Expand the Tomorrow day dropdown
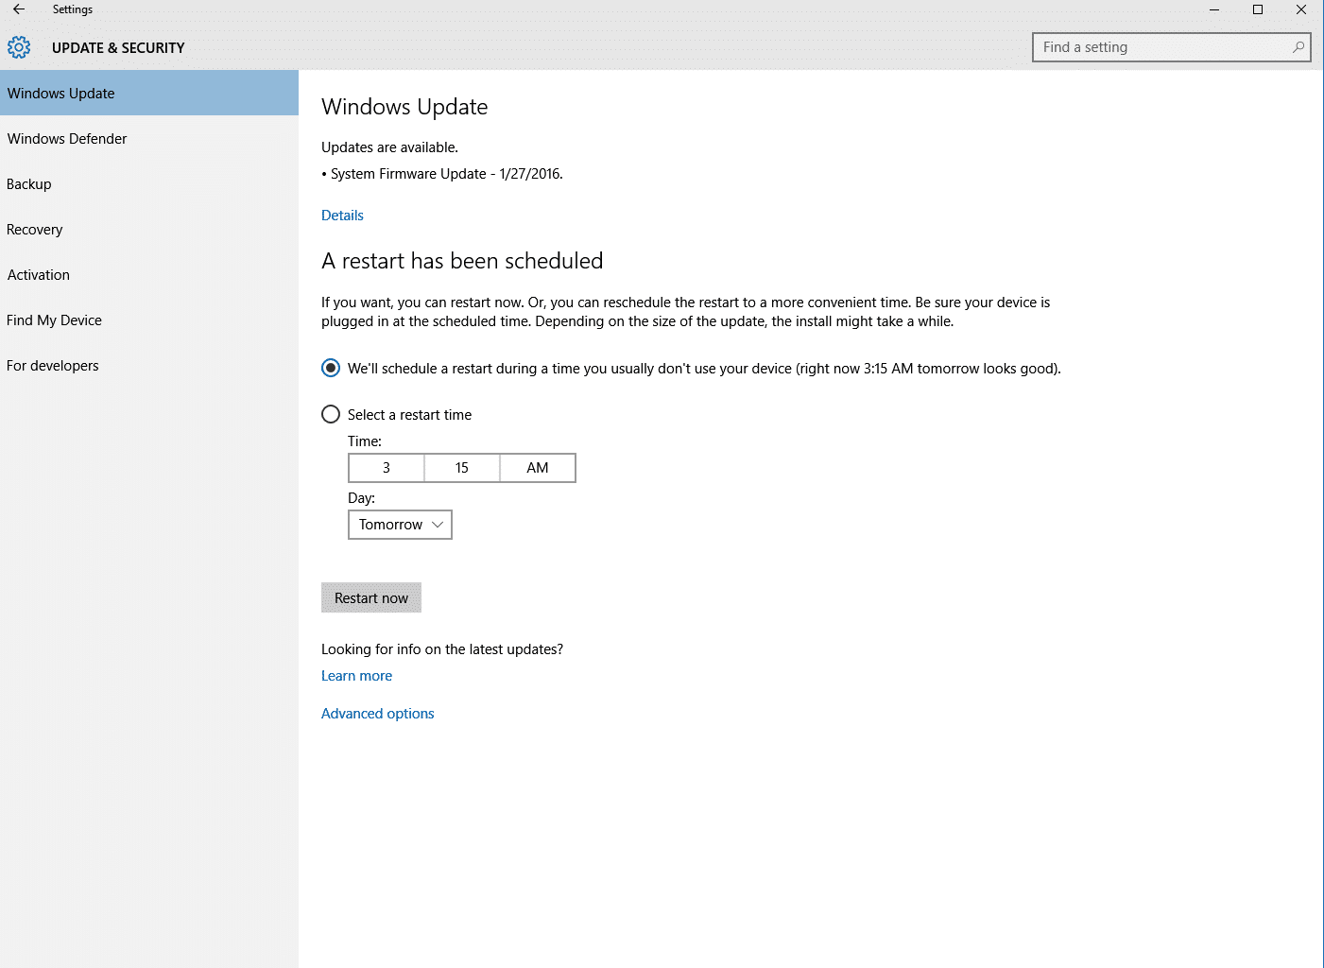 [x=400, y=525]
